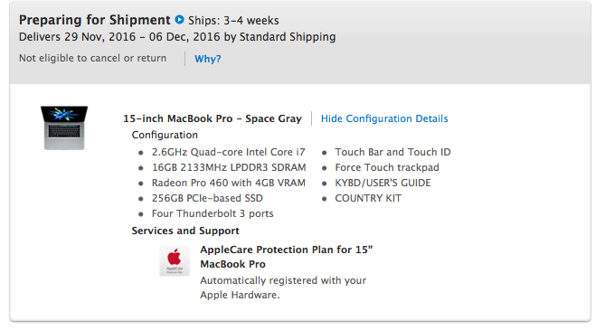This screenshot has height=330, width=605.
Task: Select AppleCare Protection Plan for 15" MacBook Pro
Action: (x=287, y=257)
